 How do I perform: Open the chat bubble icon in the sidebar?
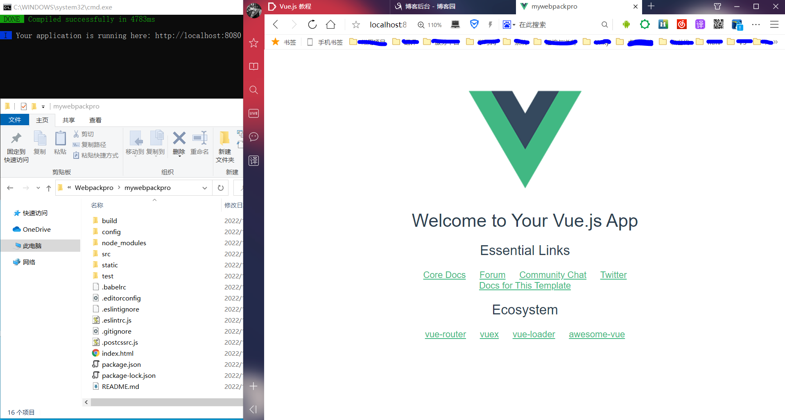tap(254, 137)
